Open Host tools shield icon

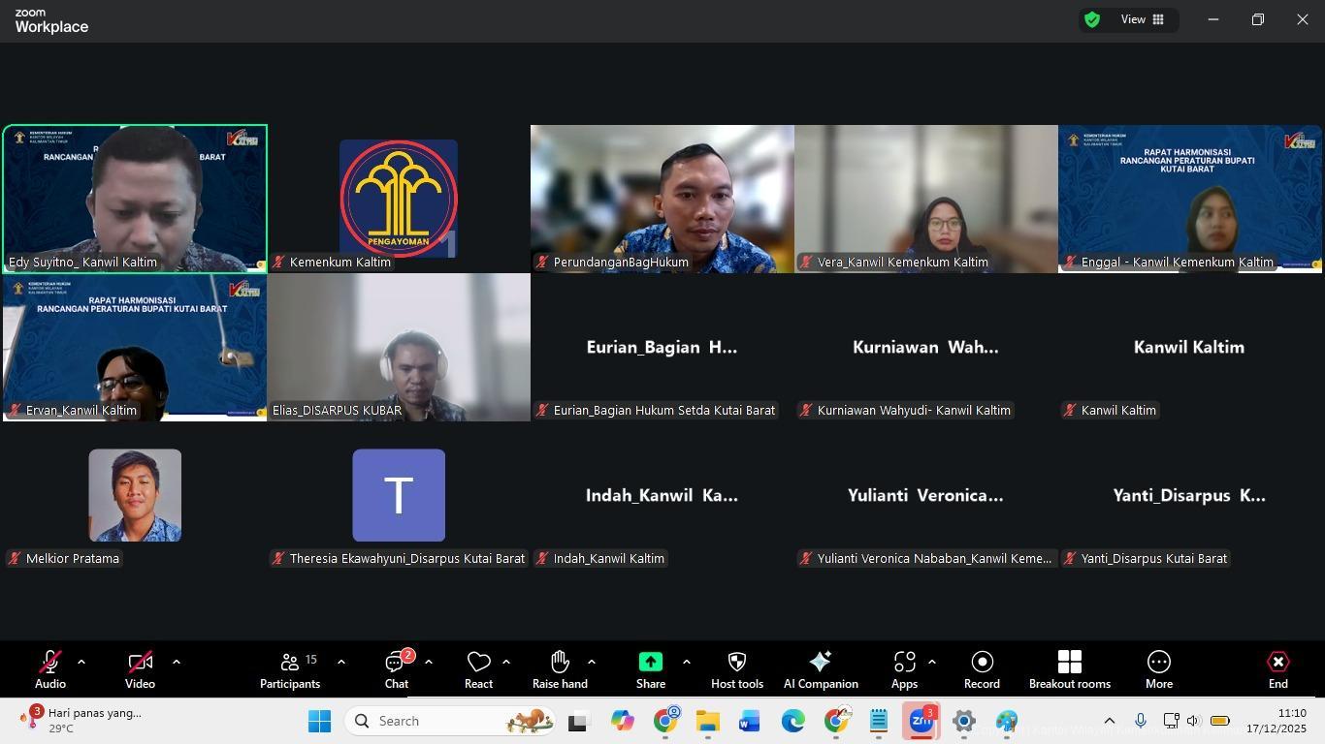click(736, 669)
